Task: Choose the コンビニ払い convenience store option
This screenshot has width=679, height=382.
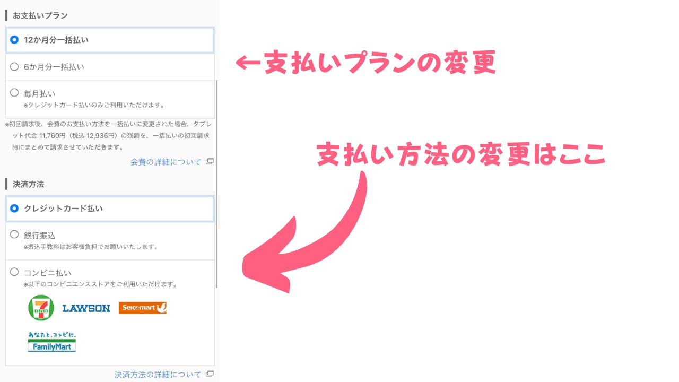Action: (110, 312)
